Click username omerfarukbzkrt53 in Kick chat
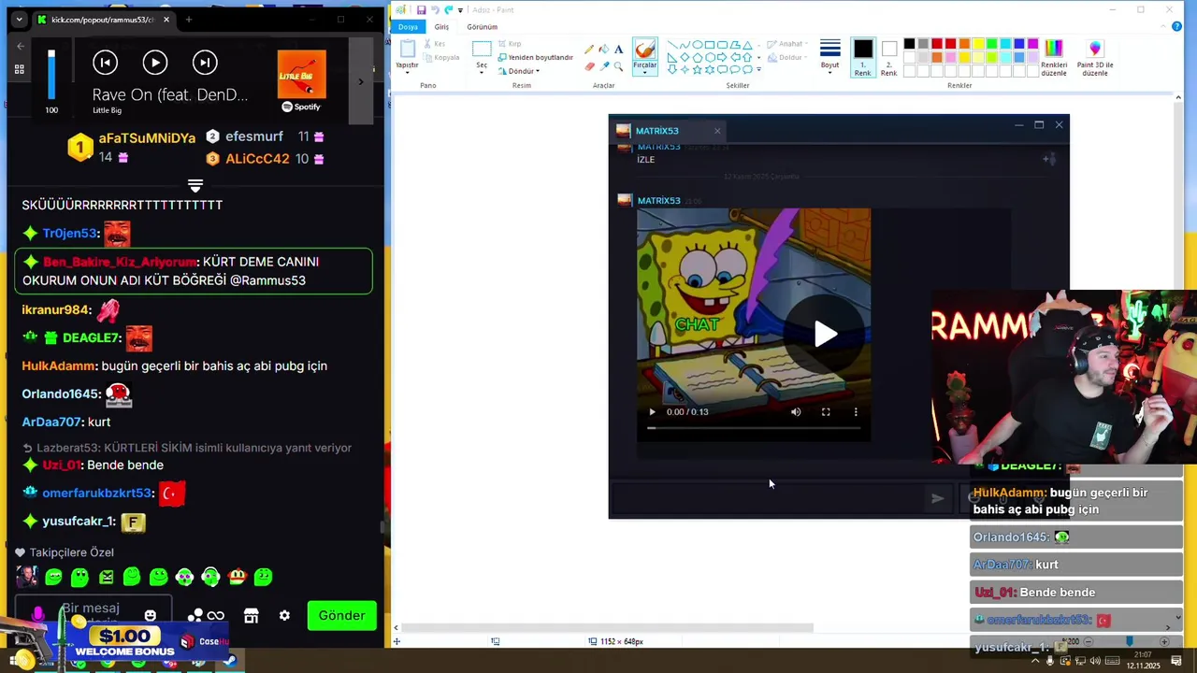 96,493
